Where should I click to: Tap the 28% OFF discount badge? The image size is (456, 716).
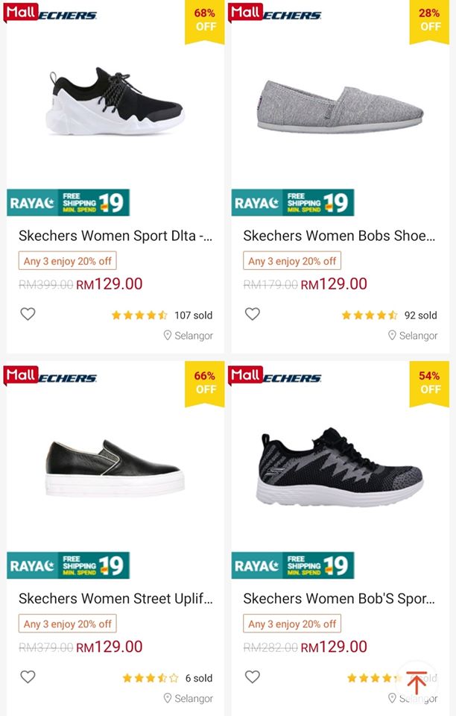pos(429,20)
